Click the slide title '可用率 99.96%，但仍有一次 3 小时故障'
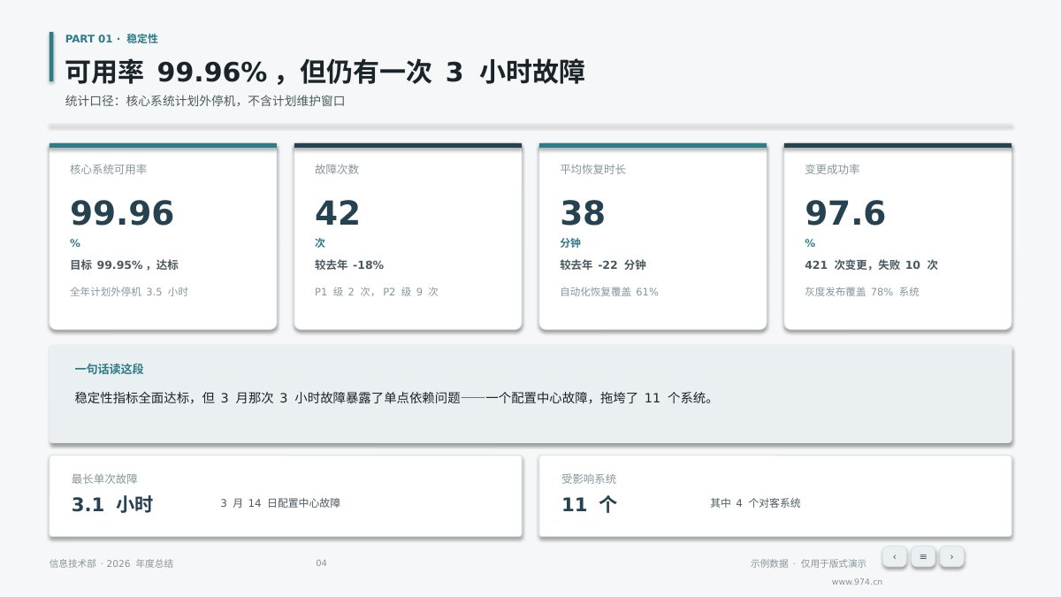Viewport: 1061px width, 597px height. coord(325,73)
